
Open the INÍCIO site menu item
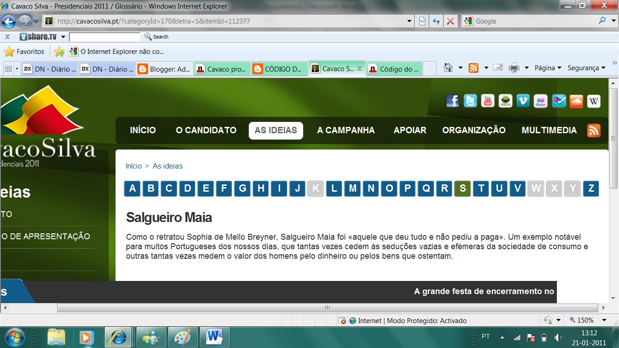pos(143,130)
